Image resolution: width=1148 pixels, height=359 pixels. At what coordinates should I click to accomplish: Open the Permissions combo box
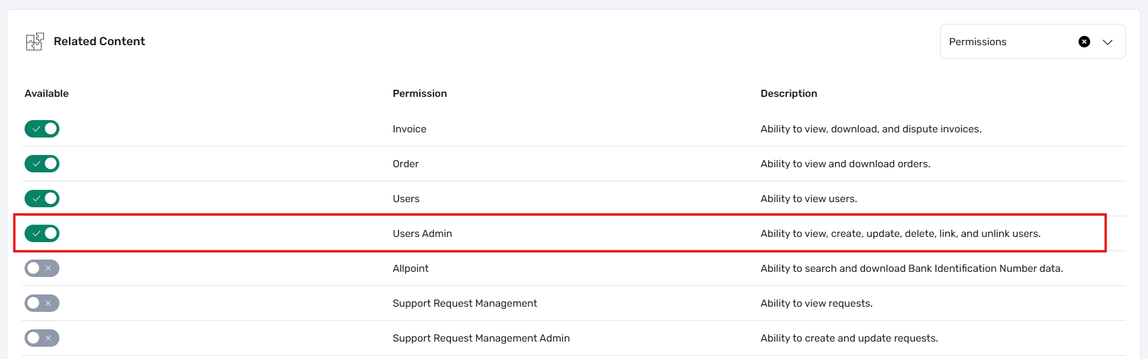pyautogui.click(x=1032, y=41)
